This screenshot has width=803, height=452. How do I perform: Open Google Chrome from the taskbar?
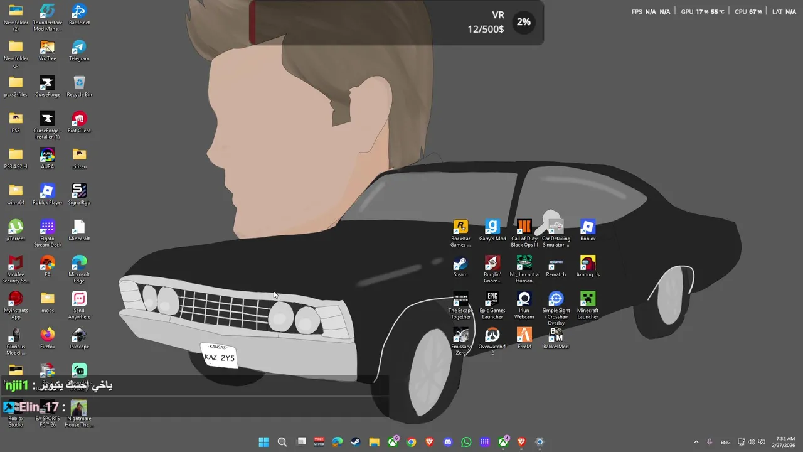click(411, 442)
